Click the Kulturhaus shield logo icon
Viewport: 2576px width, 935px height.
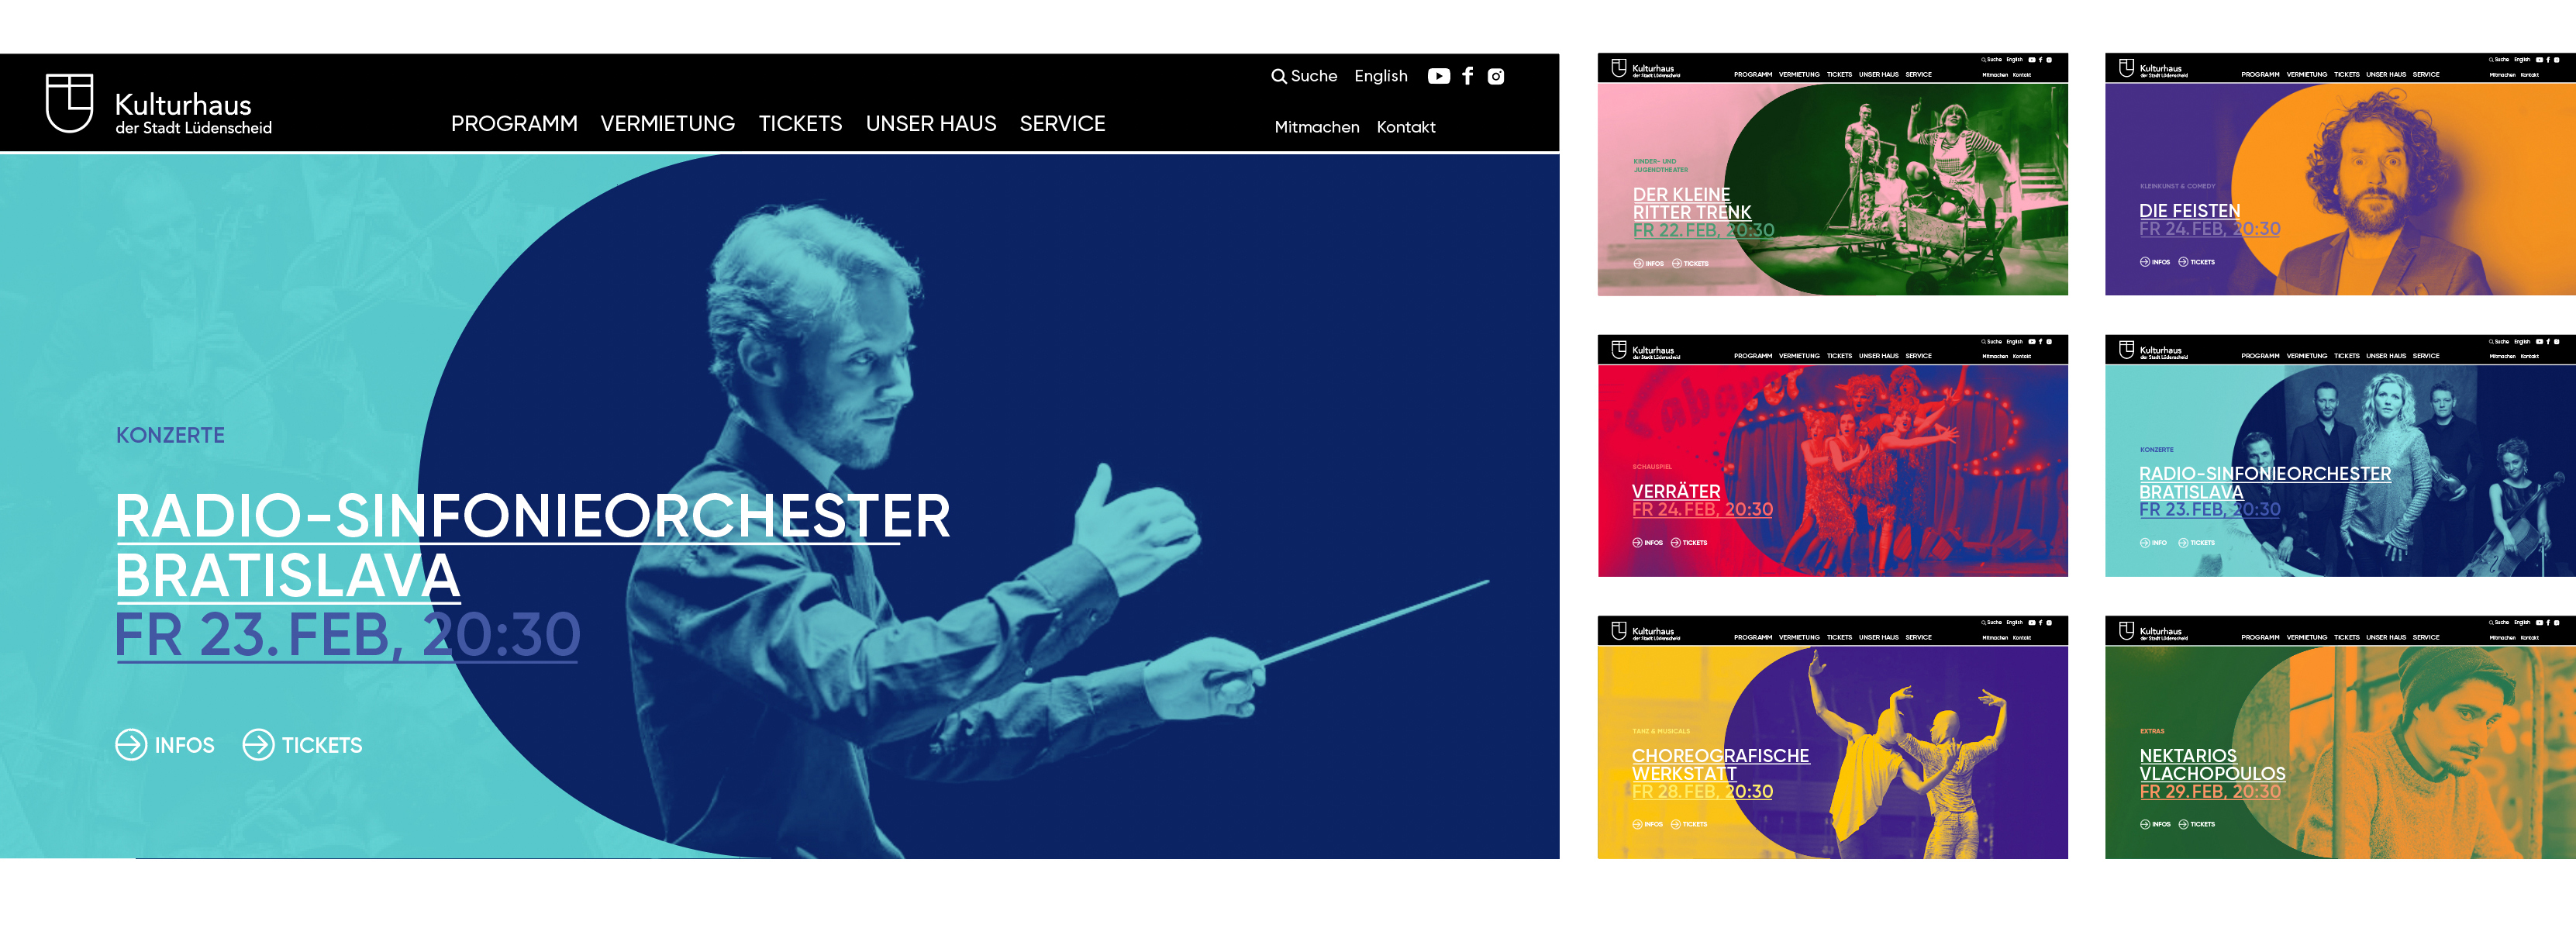[69, 102]
